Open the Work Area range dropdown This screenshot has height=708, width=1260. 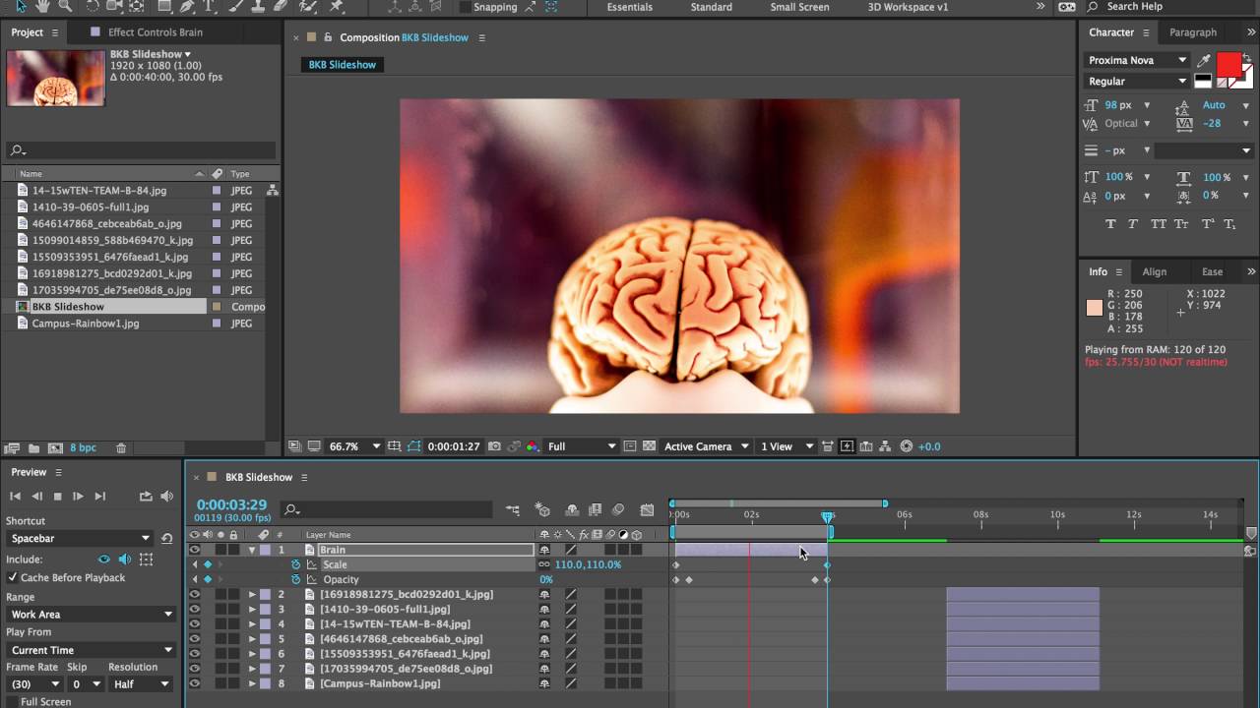click(x=90, y=615)
